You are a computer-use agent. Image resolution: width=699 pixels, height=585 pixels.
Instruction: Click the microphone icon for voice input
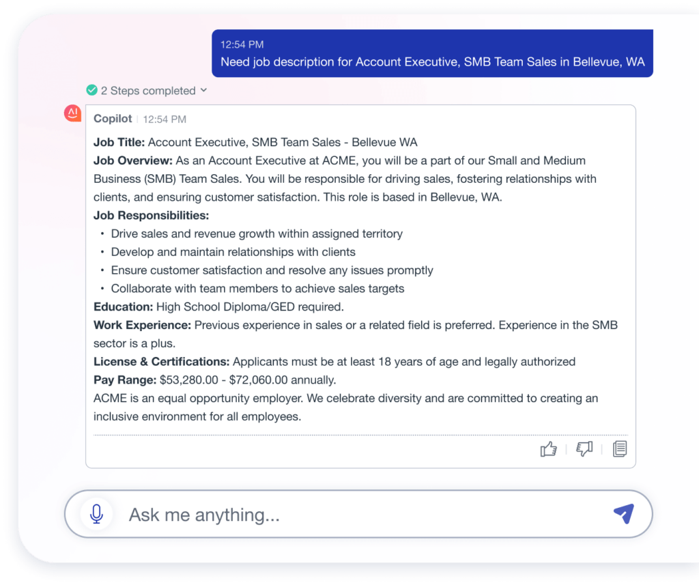click(x=96, y=514)
